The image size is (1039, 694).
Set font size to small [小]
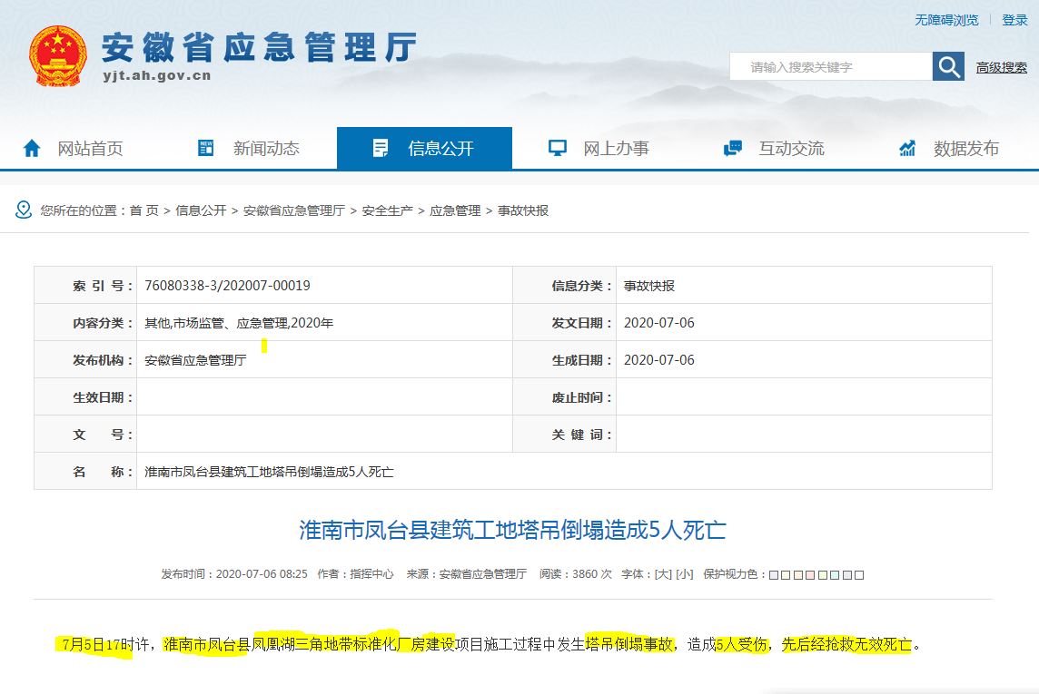point(685,574)
